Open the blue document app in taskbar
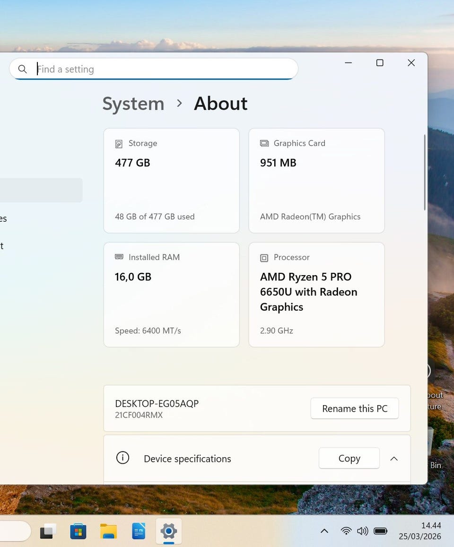Image resolution: width=454 pixels, height=547 pixels. click(x=139, y=531)
